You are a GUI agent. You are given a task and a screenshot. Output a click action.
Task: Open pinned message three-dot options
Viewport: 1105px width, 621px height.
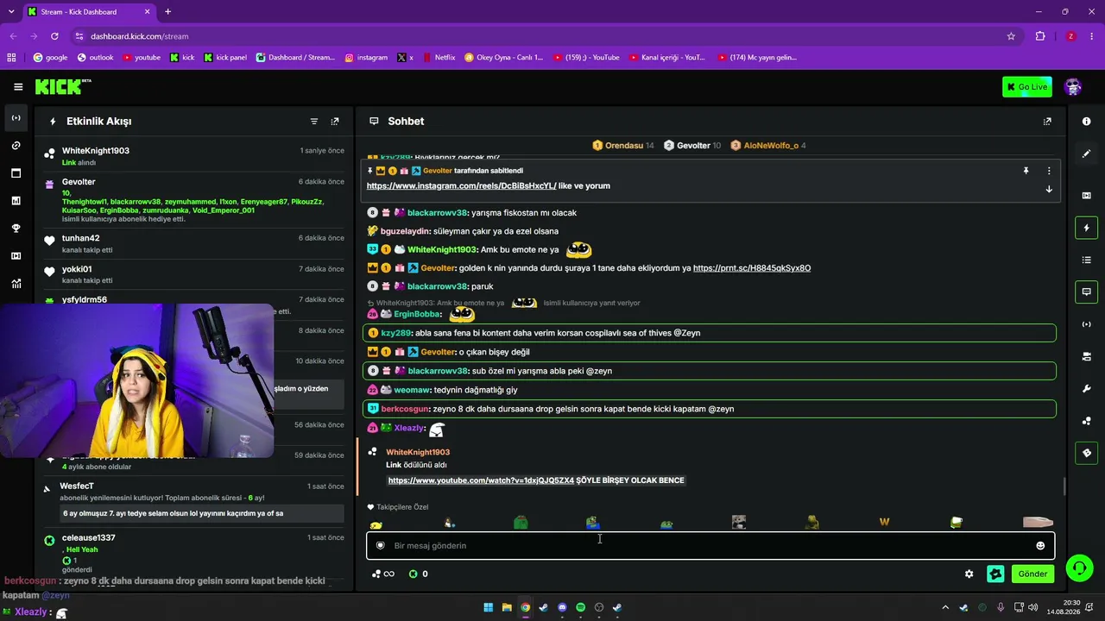tap(1049, 171)
